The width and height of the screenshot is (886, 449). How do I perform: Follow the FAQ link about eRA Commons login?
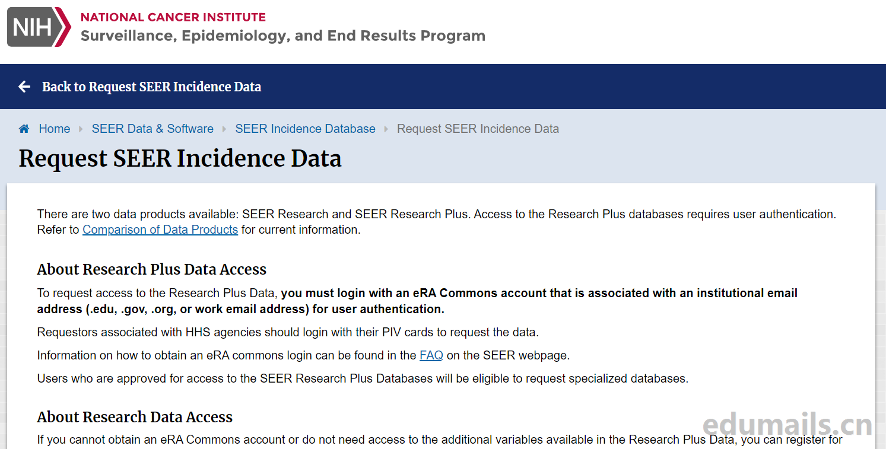[x=431, y=355]
